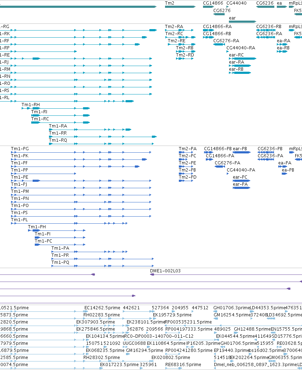Viewport: 302px width, 370px height.
Task: Select protein Tm1-PF
Action: click(75, 167)
